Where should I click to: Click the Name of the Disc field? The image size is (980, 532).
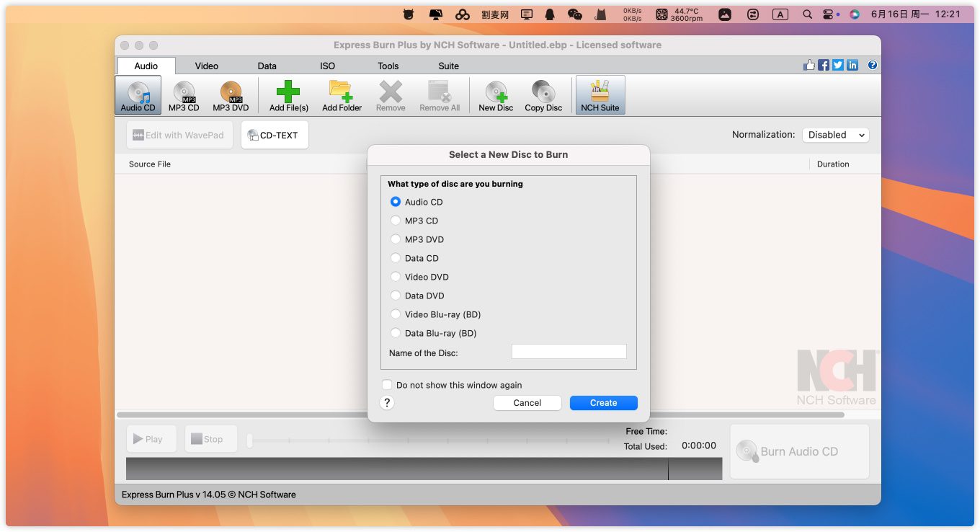569,352
